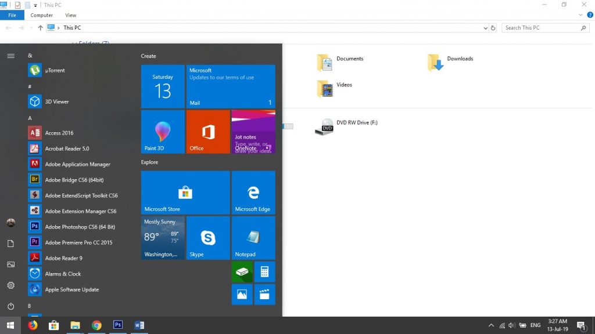Click the Search This PC field
This screenshot has height=334, width=595.
546,28
